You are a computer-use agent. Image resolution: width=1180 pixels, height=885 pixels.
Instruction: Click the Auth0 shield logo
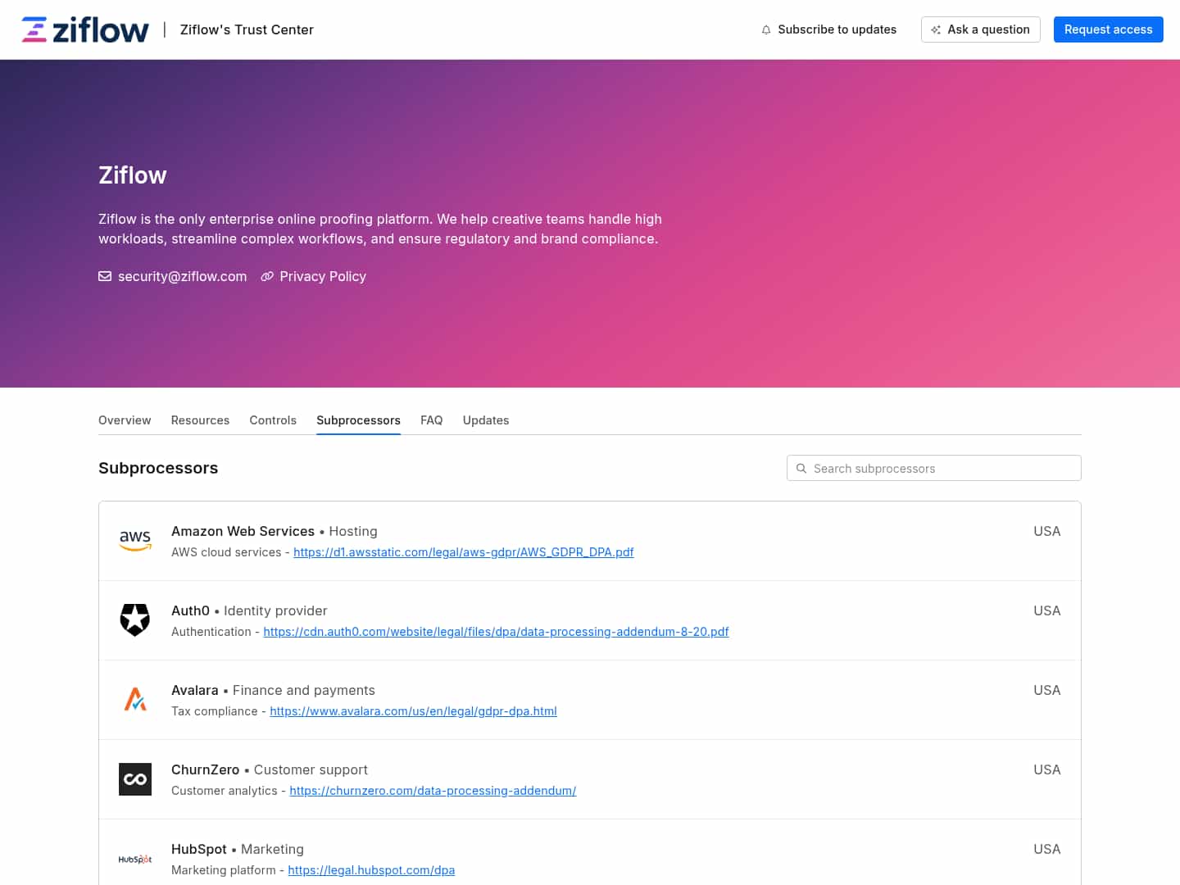pyautogui.click(x=134, y=619)
